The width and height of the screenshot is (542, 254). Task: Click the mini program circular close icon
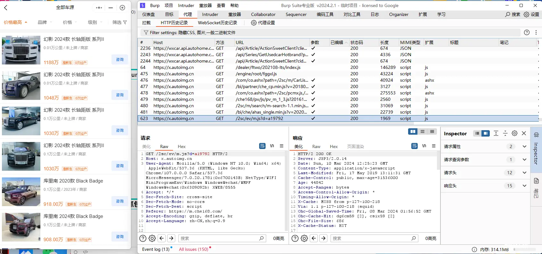(x=122, y=8)
